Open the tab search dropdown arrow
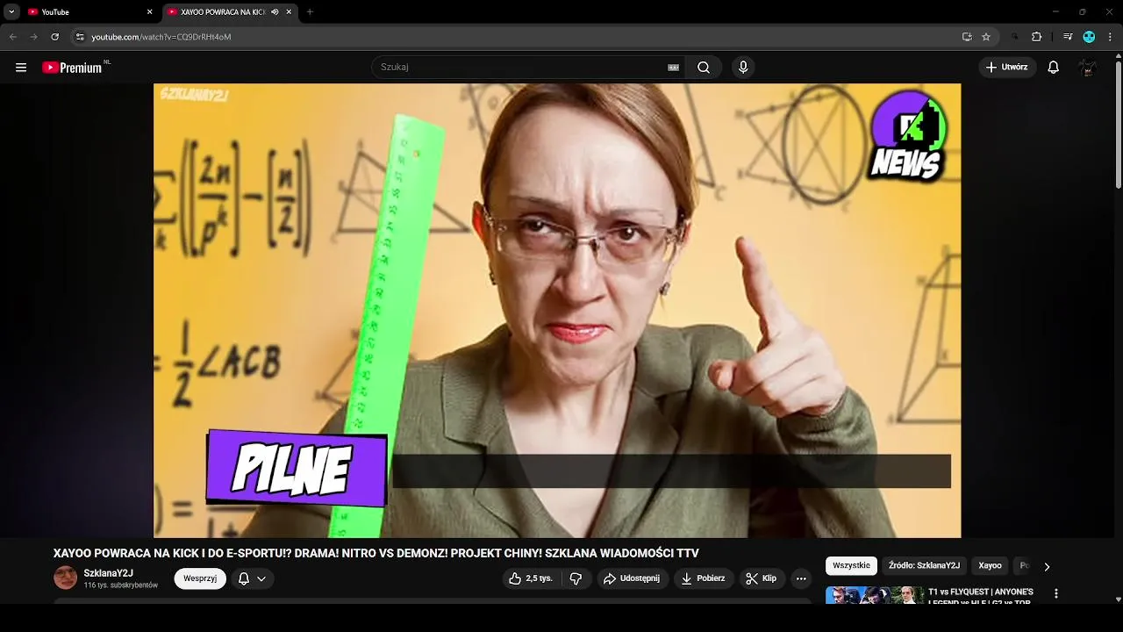The height and width of the screenshot is (632, 1123). (11, 12)
